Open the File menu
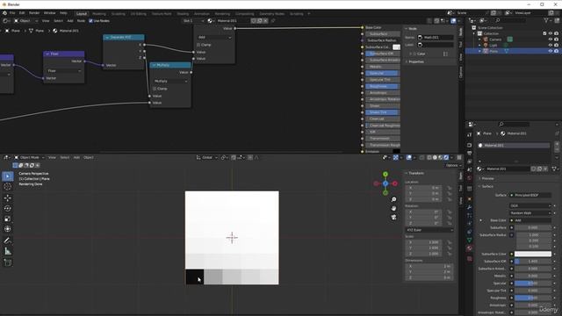Screen dimensions: 562x316 point(12,13)
